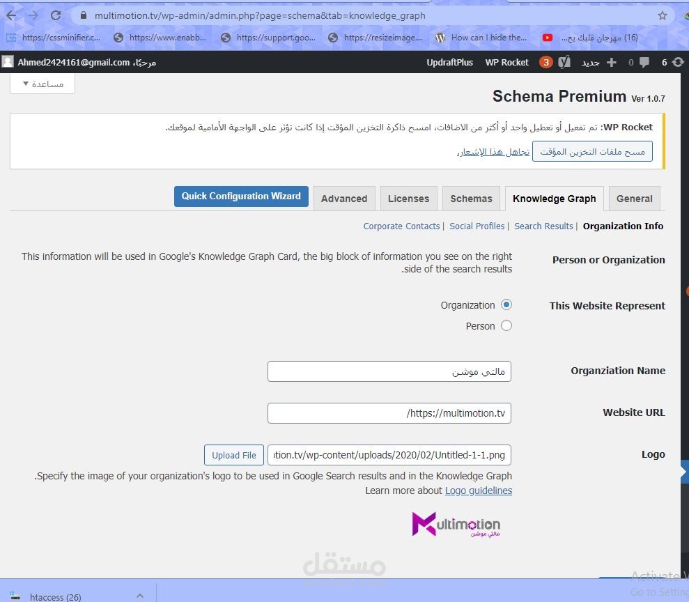Bookmark this page with the star icon
Viewport: 689px width, 602px height.
[663, 15]
